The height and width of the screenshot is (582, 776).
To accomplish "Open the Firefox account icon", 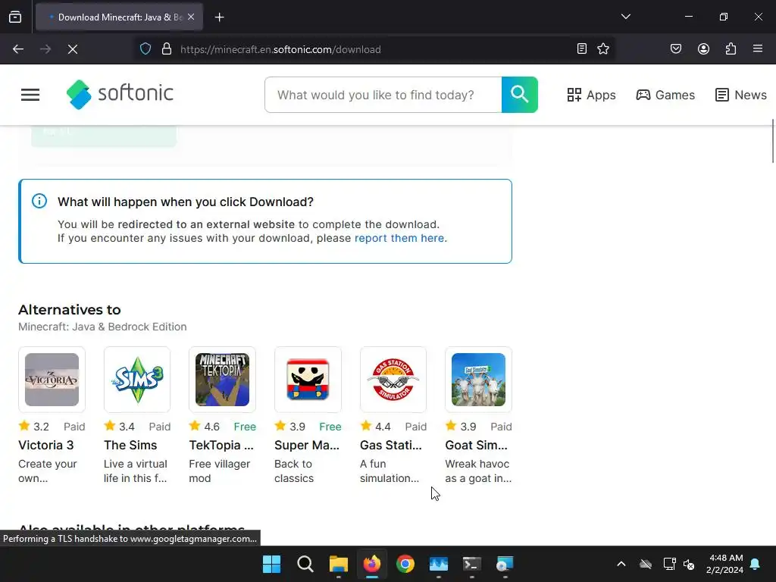I will (703, 49).
